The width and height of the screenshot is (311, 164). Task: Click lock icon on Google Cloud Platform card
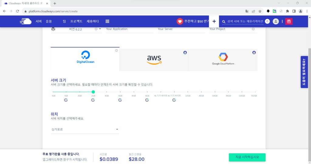point(254,53)
